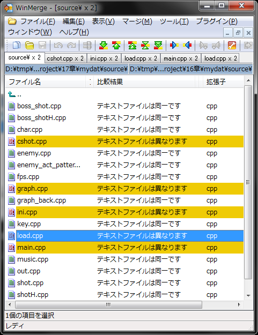Select the boss_shotH.cpp row
The height and width of the screenshot is (335, 258).
[x=126, y=118]
